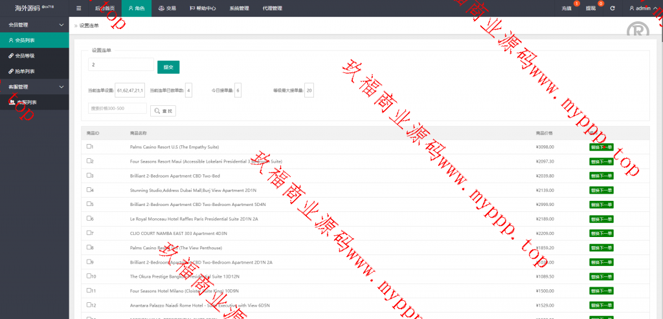This screenshot has width=663, height=319.
Task: Open the 系统管理 top menu
Action: pyautogui.click(x=238, y=8)
